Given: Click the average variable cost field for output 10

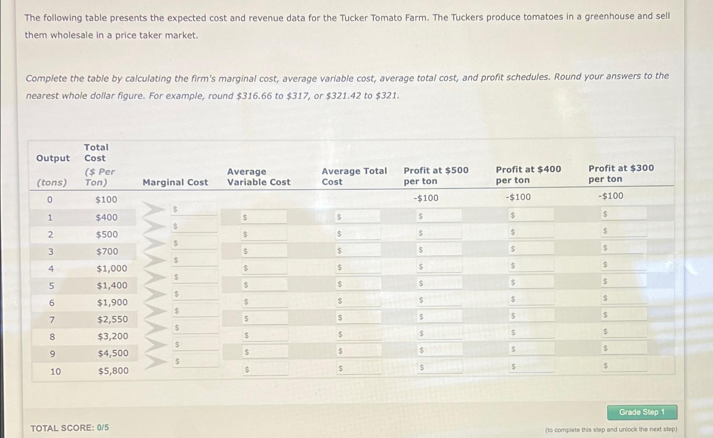Looking at the screenshot, I should pyautogui.click(x=265, y=369).
